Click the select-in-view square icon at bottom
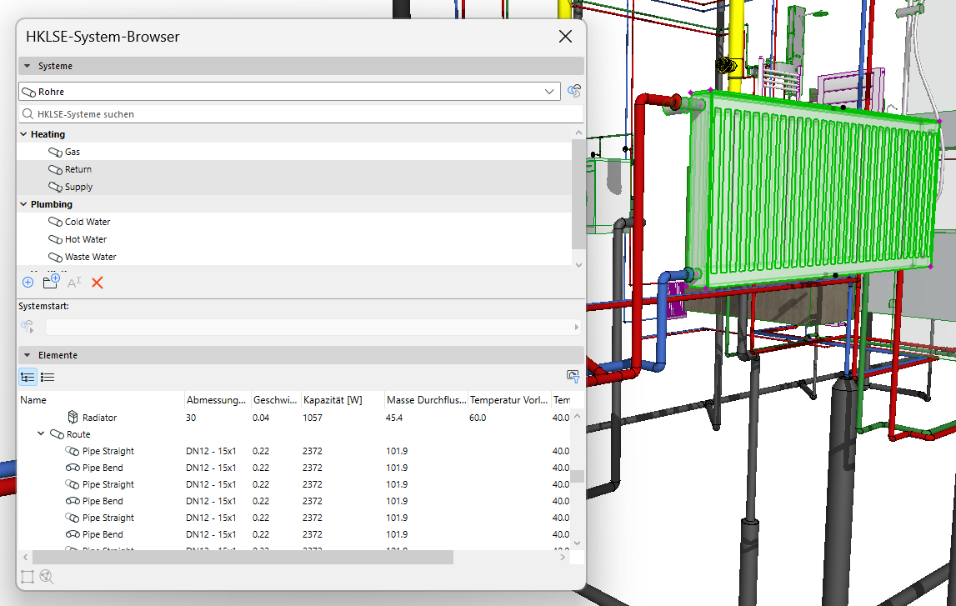 28,576
